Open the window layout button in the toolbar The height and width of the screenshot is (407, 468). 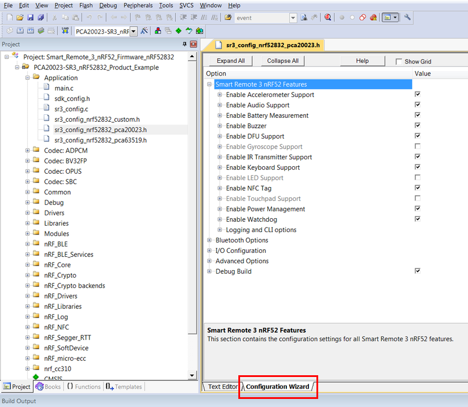(390, 17)
